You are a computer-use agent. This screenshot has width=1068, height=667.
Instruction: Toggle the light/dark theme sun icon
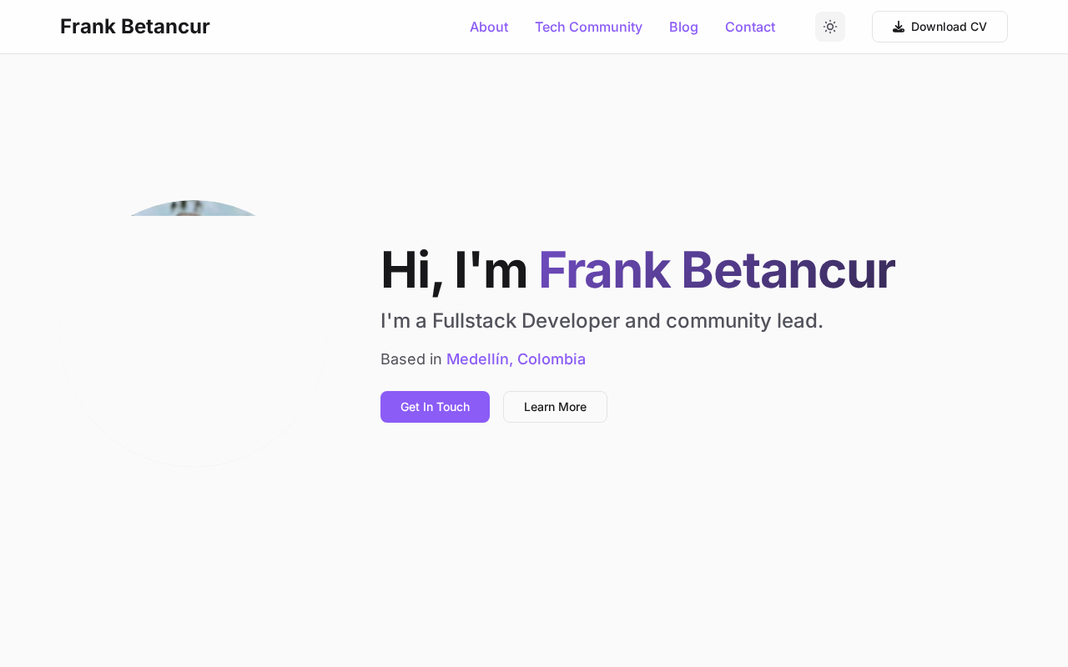pos(830,27)
